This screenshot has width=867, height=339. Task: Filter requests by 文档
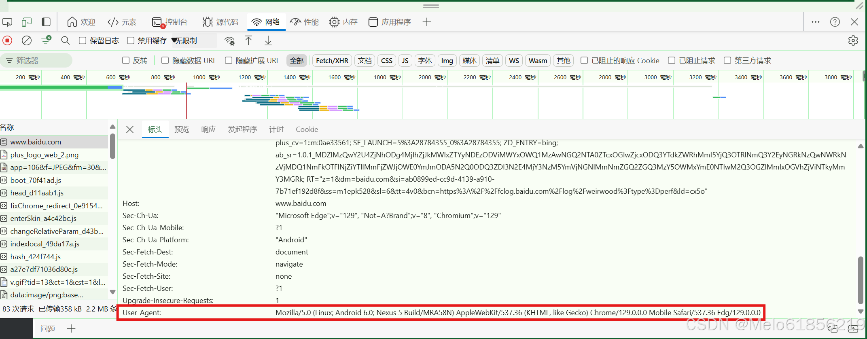pos(365,60)
